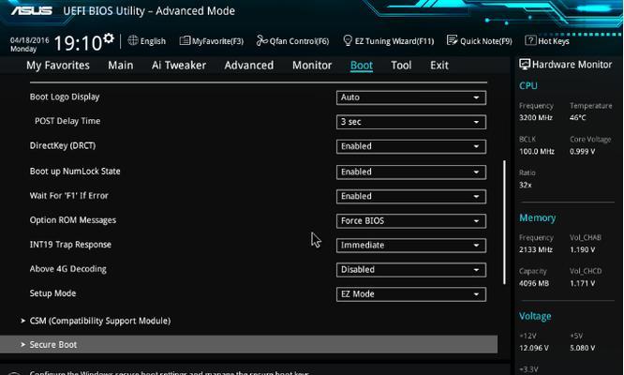Launch Qfan Control(F6) label
Screen dimensions: 624x375
tap(299, 41)
